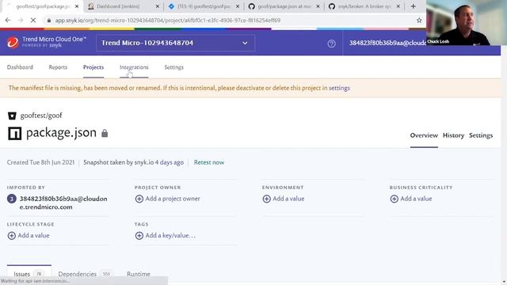Click the plus icon for project owner

pyautogui.click(x=139, y=199)
